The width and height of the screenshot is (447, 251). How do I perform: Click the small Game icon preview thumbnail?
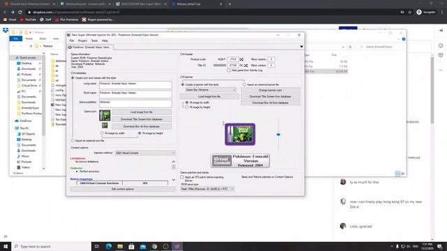(105, 125)
